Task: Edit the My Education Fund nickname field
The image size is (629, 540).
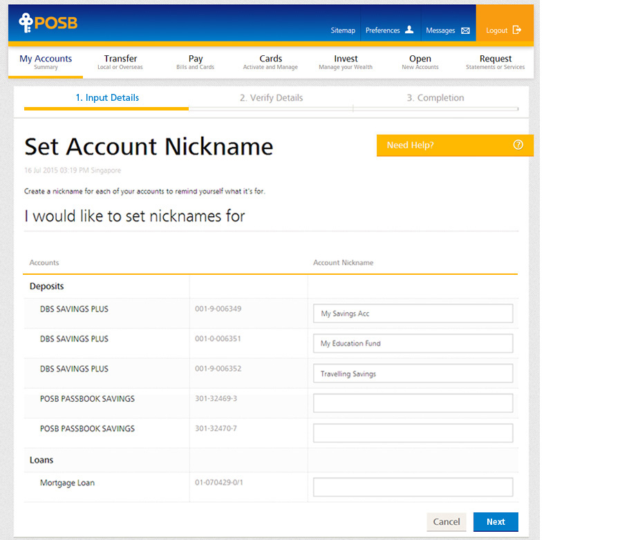Action: point(413,343)
